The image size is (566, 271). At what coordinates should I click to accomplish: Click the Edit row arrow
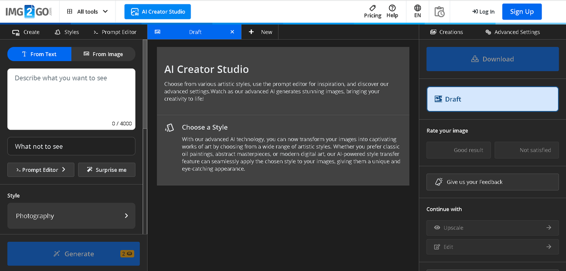(549, 247)
